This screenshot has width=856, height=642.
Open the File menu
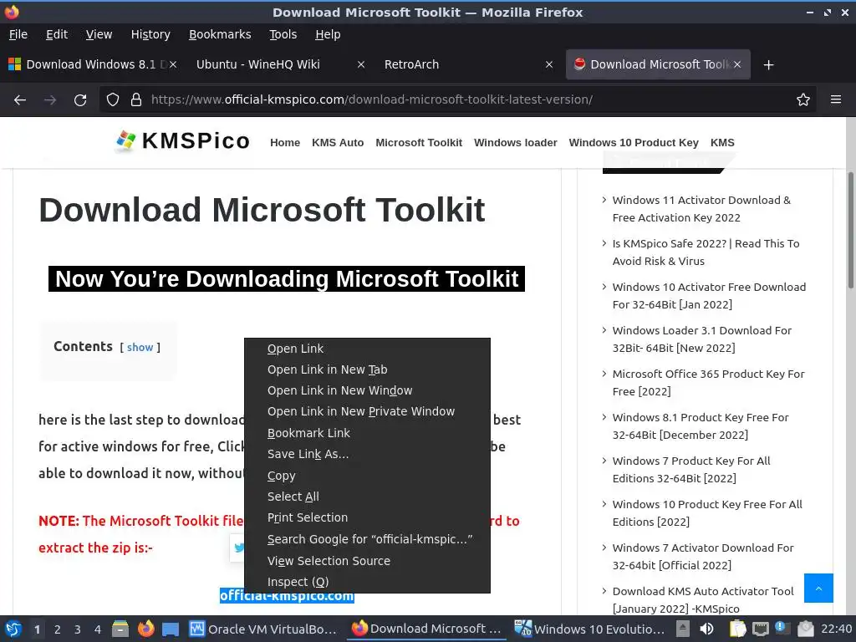18,34
